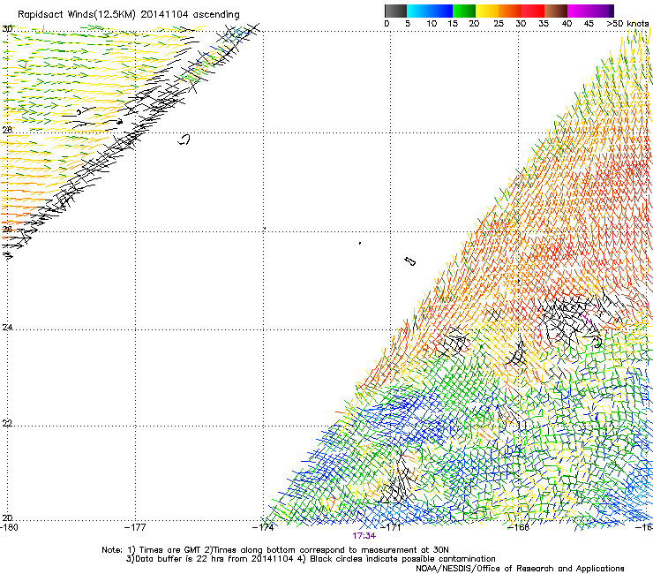Click the longitude label '-168'
The width and height of the screenshot is (653, 574).
519,527
